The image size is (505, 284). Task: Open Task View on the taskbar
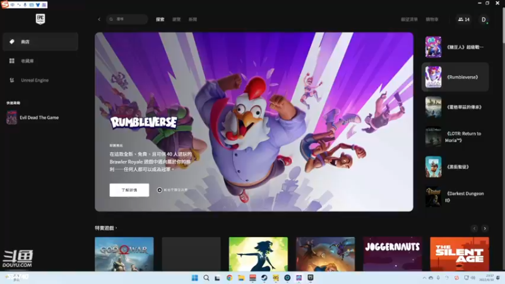218,278
